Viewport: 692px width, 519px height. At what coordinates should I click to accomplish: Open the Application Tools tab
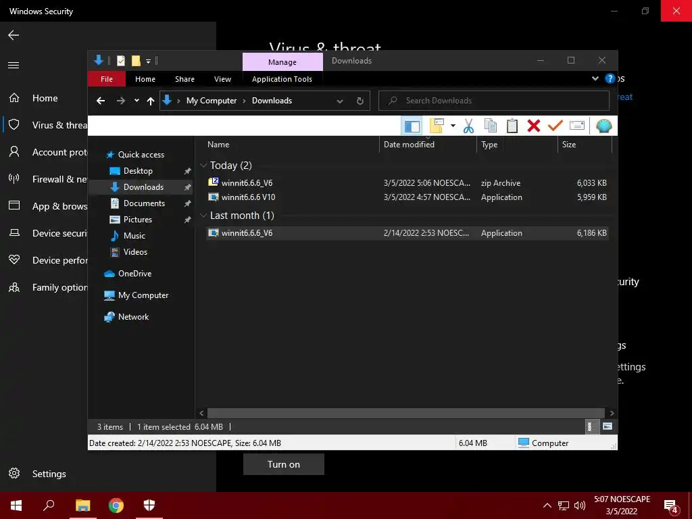[x=282, y=79]
